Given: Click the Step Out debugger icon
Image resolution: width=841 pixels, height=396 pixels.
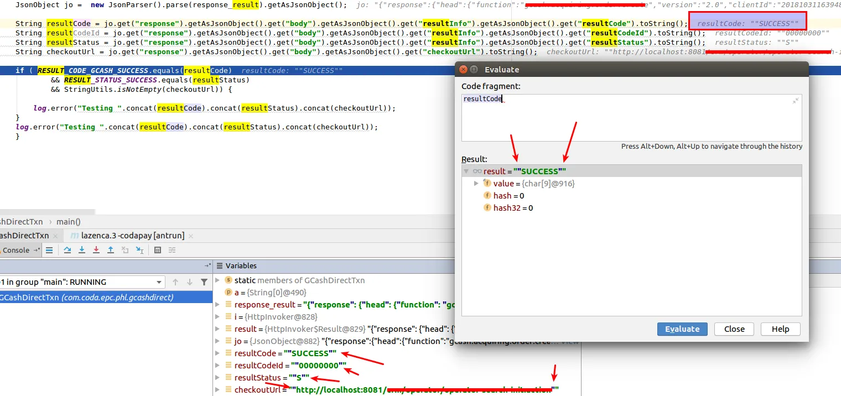Looking at the screenshot, I should click(111, 250).
